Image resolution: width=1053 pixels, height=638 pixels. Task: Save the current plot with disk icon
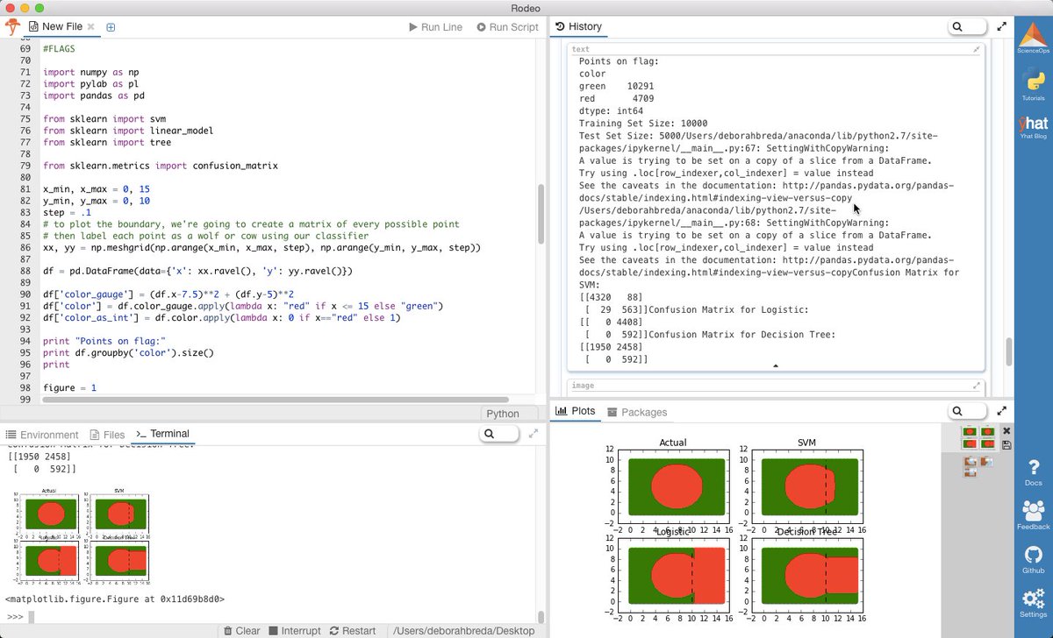tap(1006, 445)
